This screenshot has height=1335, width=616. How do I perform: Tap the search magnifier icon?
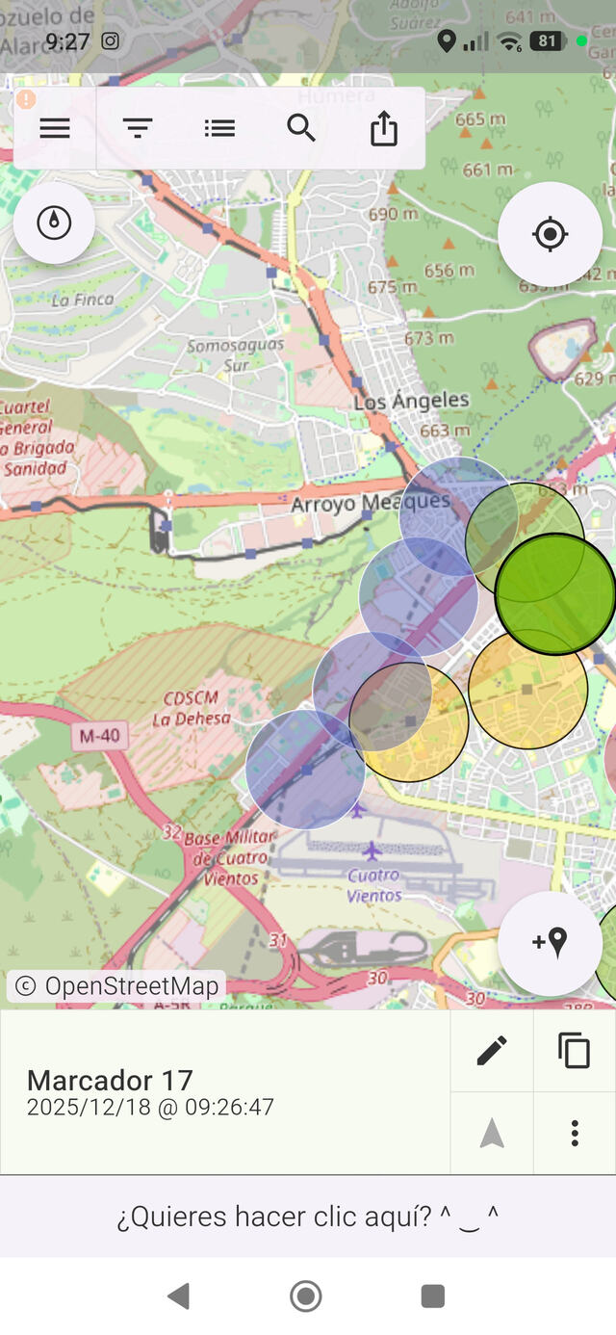301,128
